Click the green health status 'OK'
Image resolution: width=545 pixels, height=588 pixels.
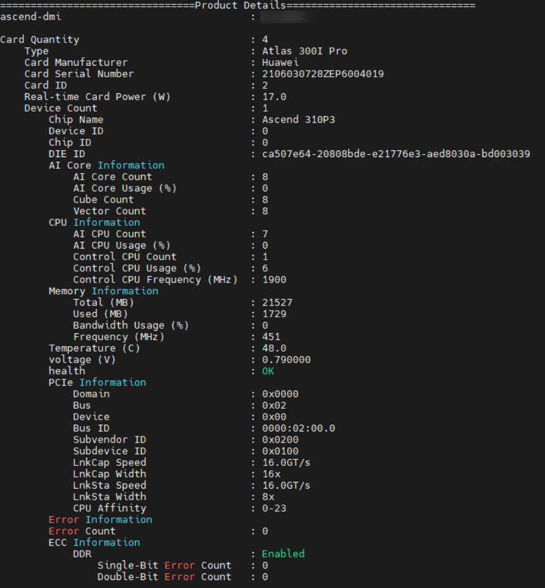(268, 371)
